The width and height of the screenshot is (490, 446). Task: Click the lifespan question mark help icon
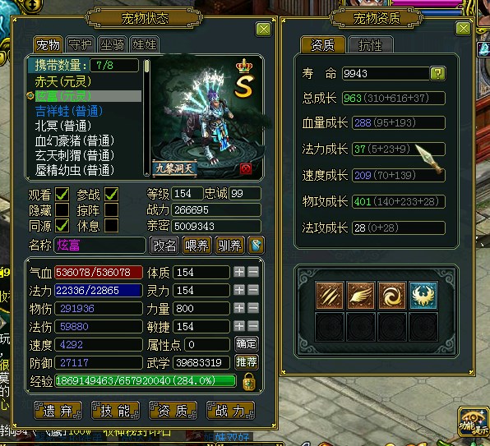(437, 74)
